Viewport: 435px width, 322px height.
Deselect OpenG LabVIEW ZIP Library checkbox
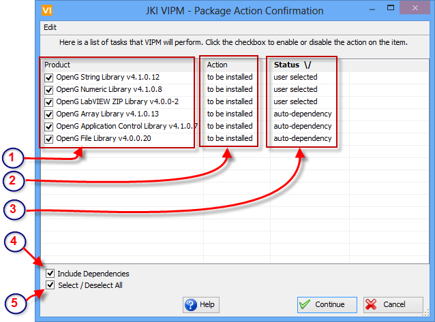coord(48,102)
